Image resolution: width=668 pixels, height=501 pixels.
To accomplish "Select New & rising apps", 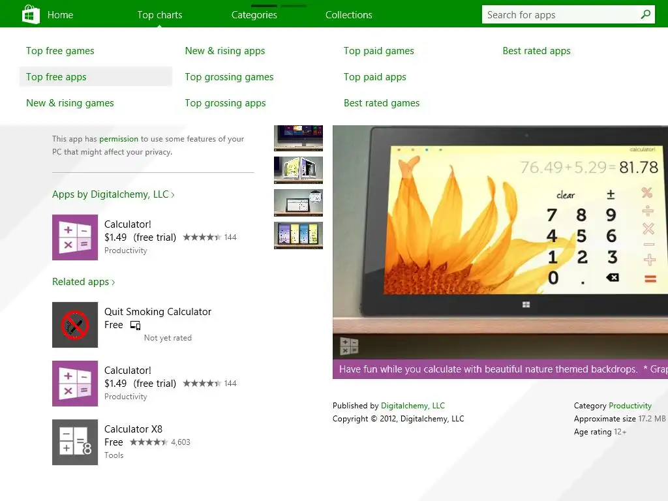I will (x=225, y=51).
